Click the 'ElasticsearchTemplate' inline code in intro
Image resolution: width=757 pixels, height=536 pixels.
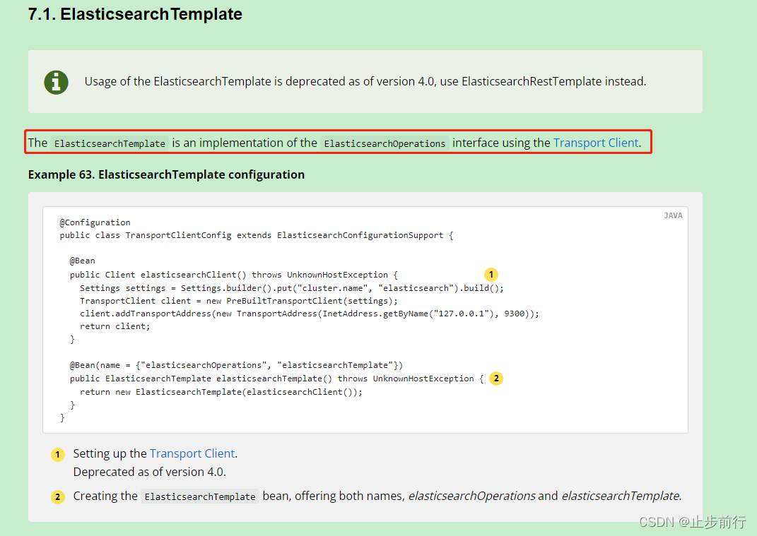click(110, 143)
